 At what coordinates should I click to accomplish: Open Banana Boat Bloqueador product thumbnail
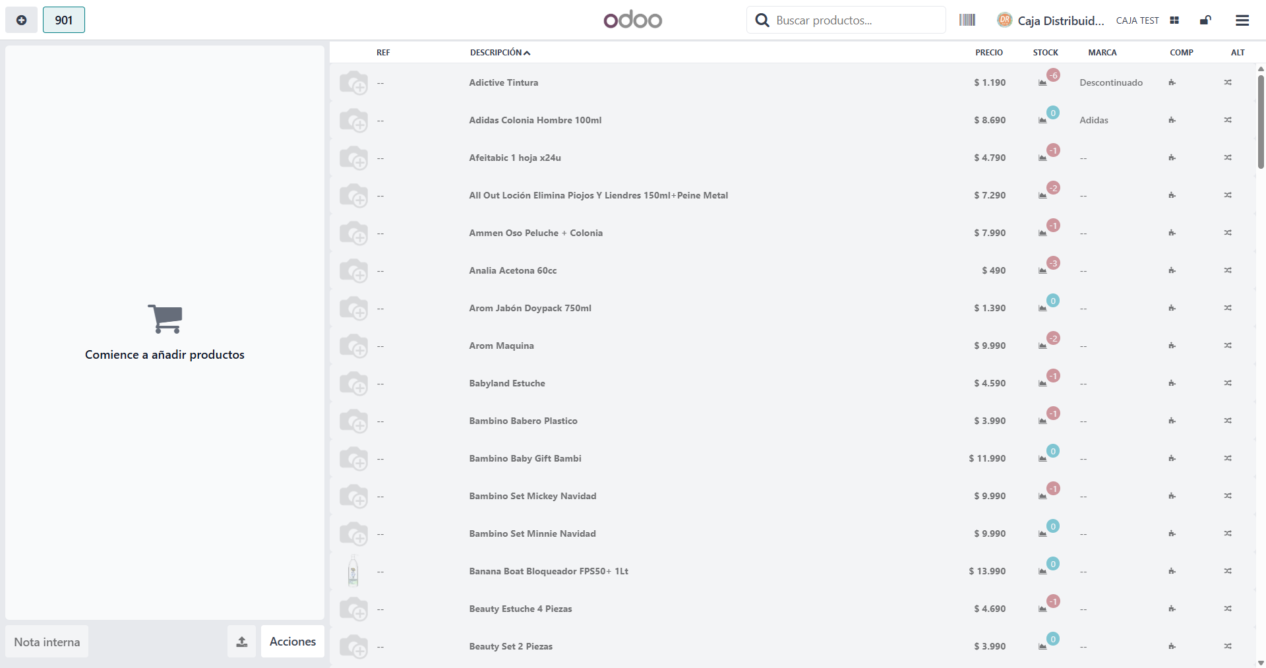353,571
